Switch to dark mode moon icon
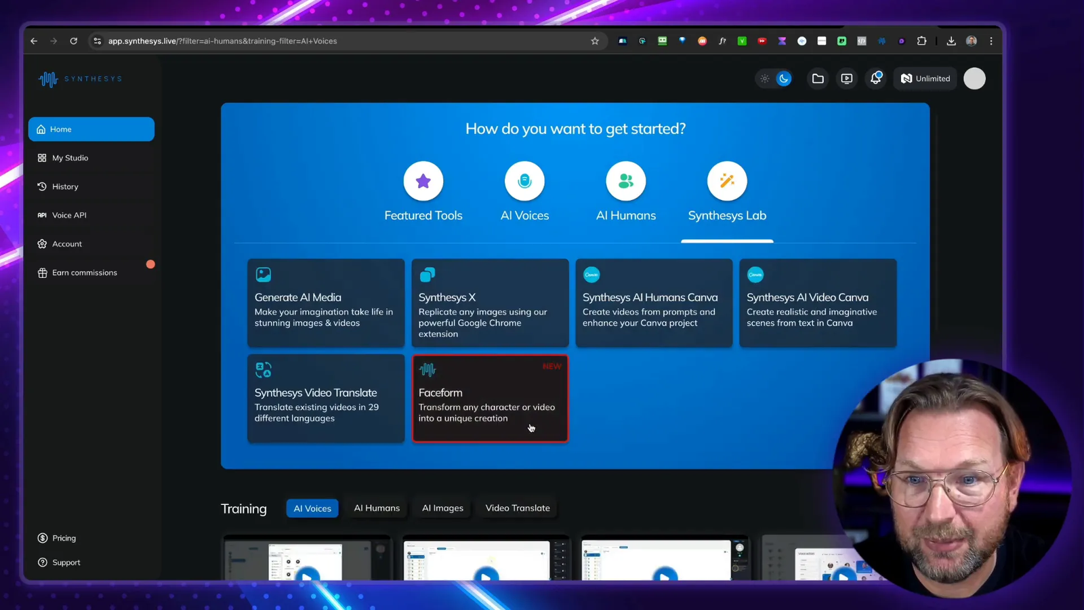The width and height of the screenshot is (1084, 610). pyautogui.click(x=784, y=79)
